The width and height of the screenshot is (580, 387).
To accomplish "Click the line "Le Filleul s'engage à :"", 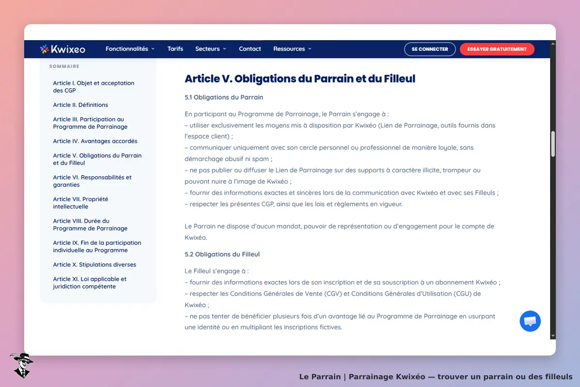I will click(217, 271).
